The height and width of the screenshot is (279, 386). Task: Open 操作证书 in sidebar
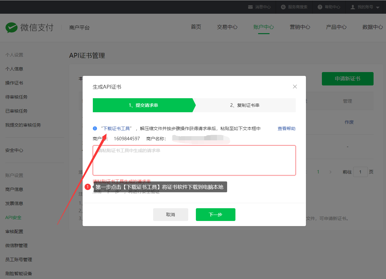tap(14, 83)
